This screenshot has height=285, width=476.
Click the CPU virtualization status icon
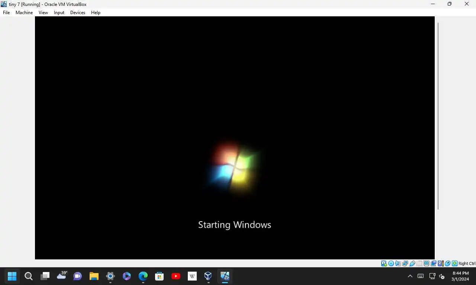point(441,263)
